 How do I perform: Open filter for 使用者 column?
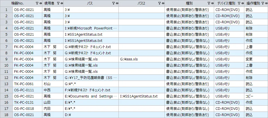coord(58,3)
